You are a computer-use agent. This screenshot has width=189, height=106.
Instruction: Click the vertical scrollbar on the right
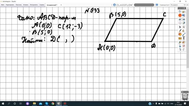pyautogui.click(x=188, y=39)
